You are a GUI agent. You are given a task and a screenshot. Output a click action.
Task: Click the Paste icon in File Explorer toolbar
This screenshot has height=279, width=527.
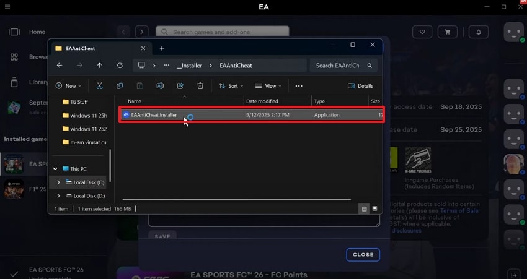[x=140, y=86]
